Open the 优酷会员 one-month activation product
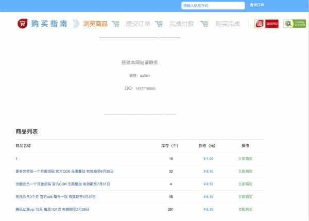This screenshot has width=309, height=221. (63, 184)
